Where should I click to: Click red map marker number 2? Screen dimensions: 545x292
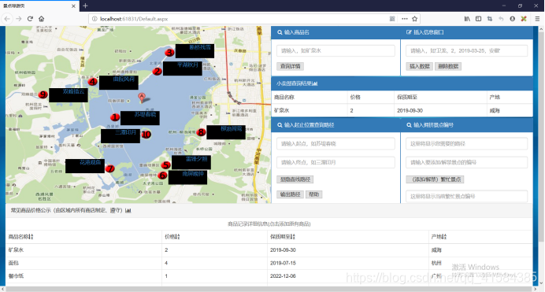point(157,72)
